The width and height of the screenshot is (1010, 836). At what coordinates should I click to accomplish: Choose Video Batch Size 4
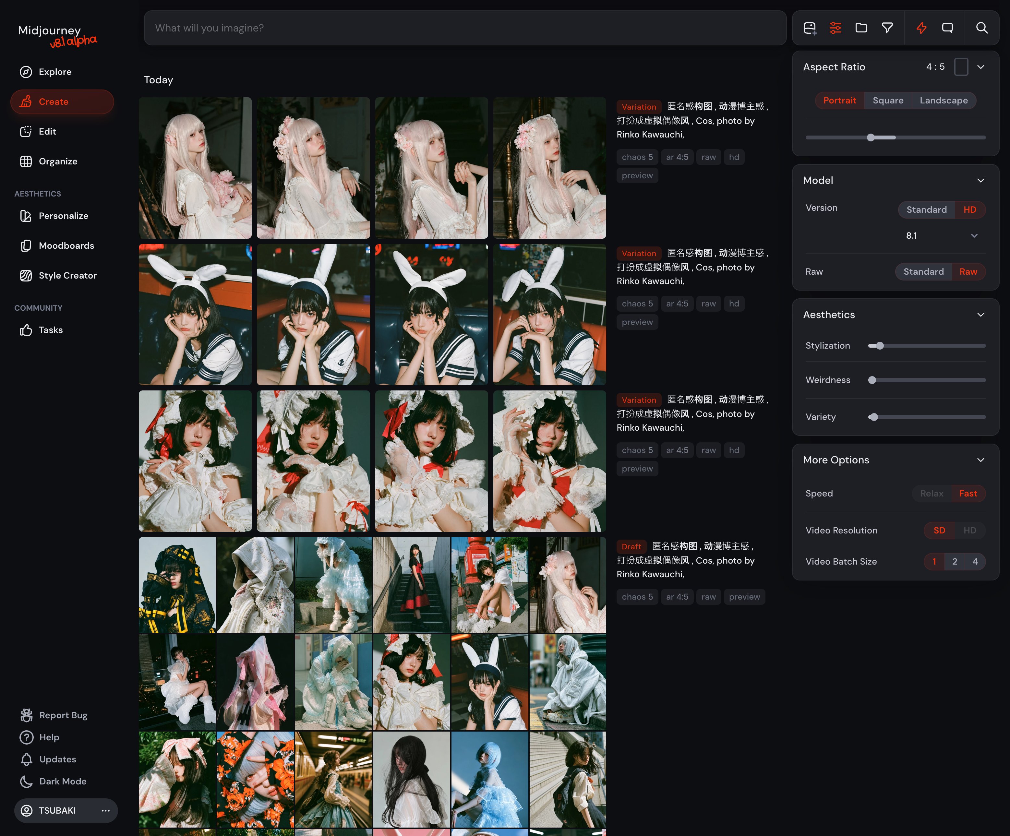point(975,562)
